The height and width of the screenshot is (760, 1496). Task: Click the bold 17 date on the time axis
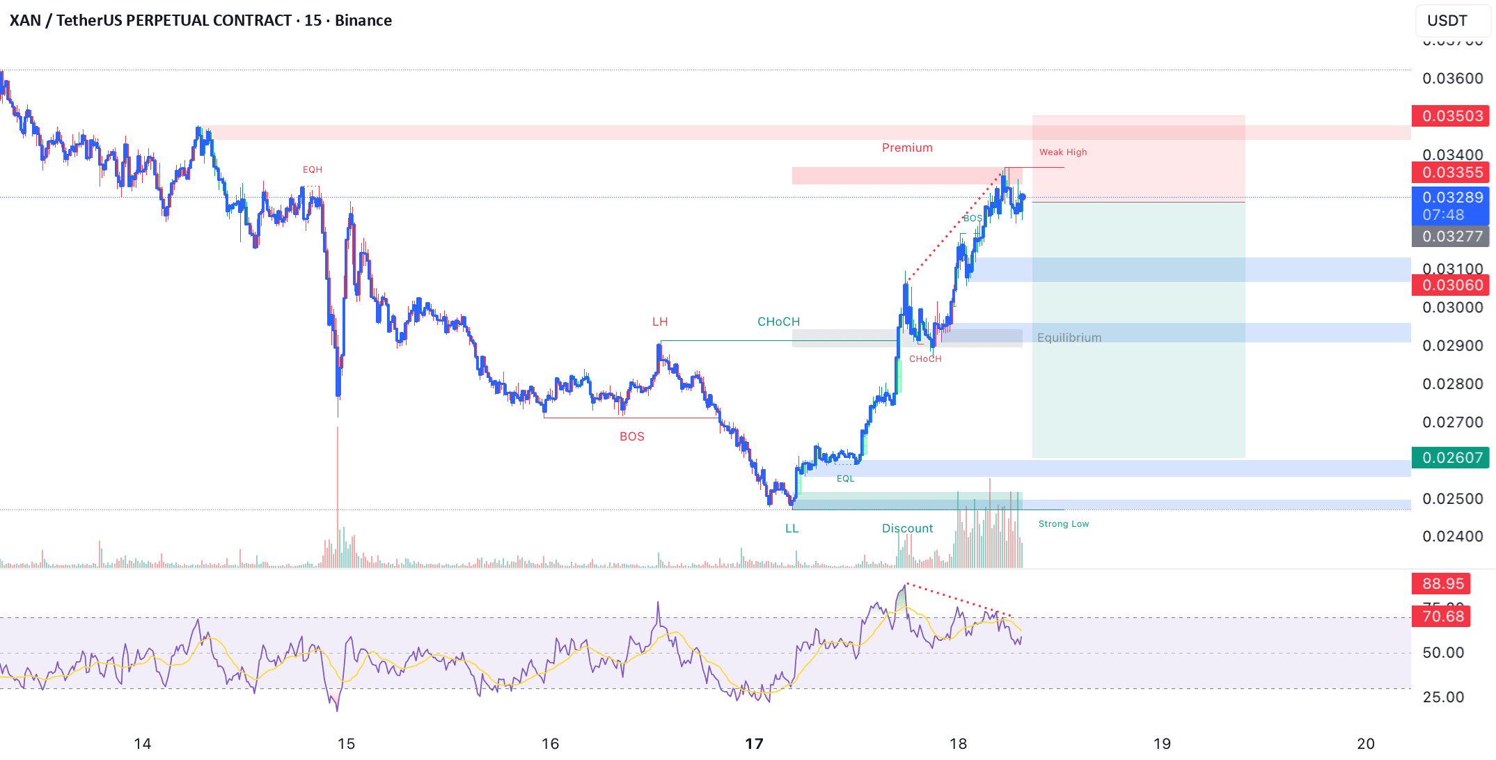(754, 743)
